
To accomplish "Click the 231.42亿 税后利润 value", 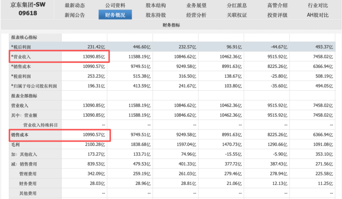I will [x=96, y=47].
